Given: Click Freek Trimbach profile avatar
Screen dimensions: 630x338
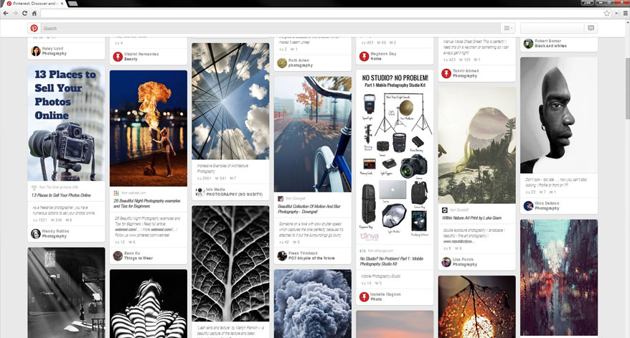Looking at the screenshot, I should coord(282,255).
